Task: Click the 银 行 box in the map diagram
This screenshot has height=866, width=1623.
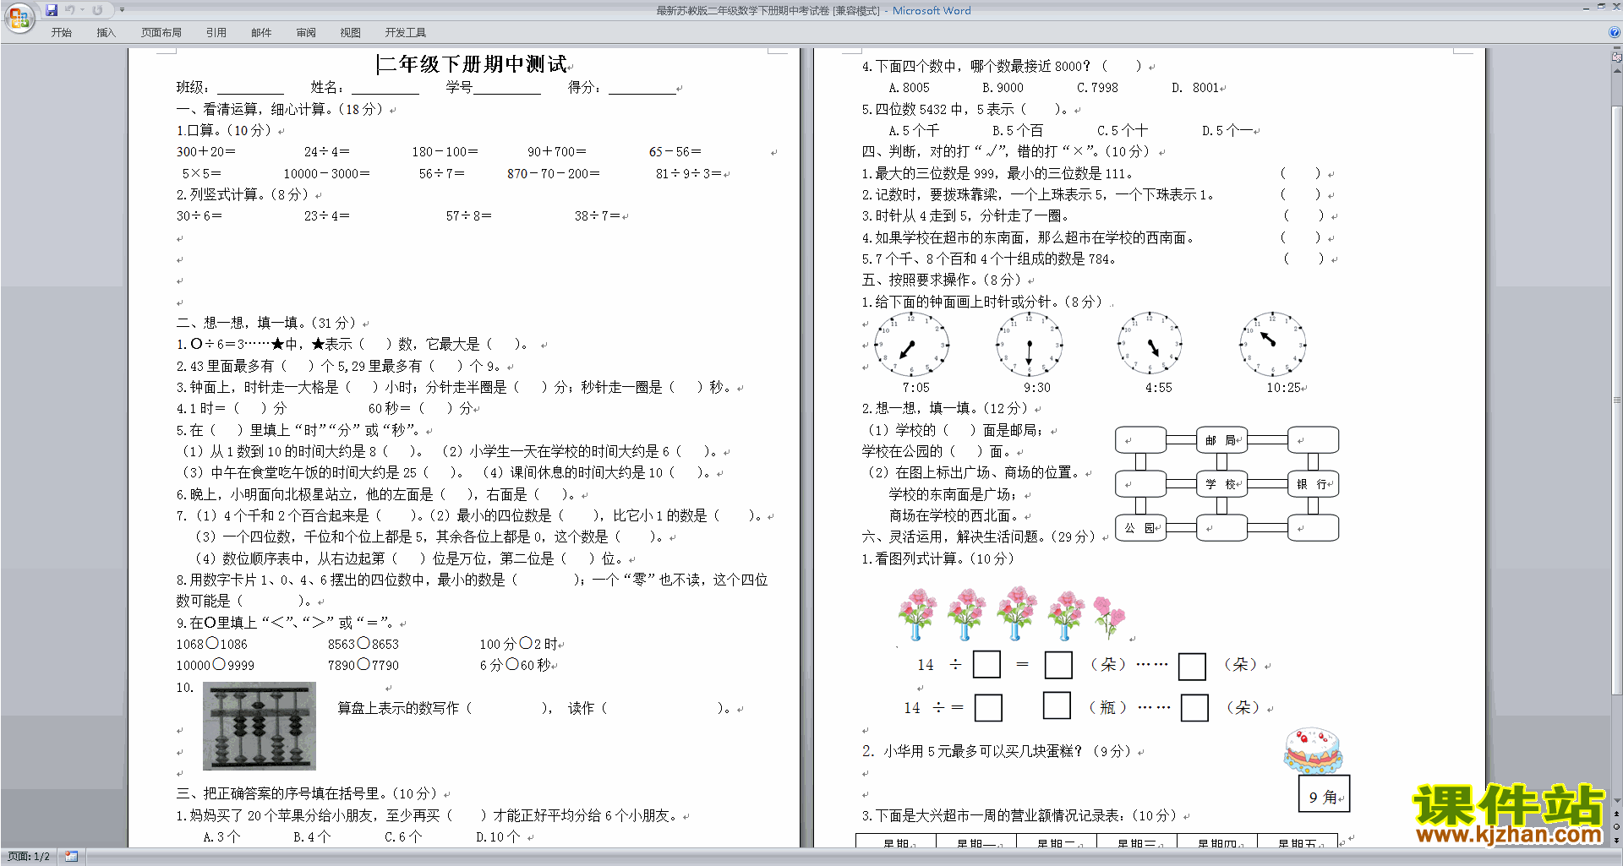Action: (x=1313, y=484)
